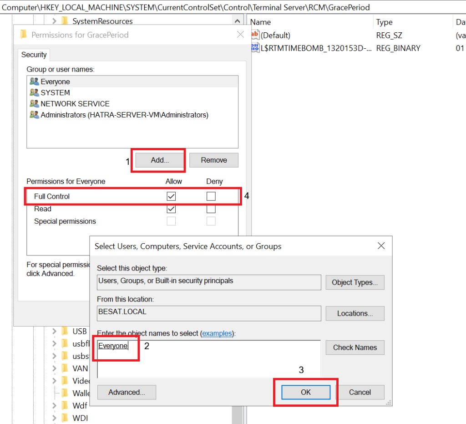Click the VAN folder icon
Viewport: 466px width, 424px height.
[65, 368]
